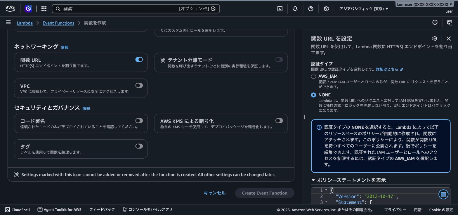Open the iam-user account dropdown

pos(425,4)
